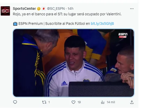The image size is (141, 108).
Task: Click the reply speech bubble icon
Action: tap(15, 102)
